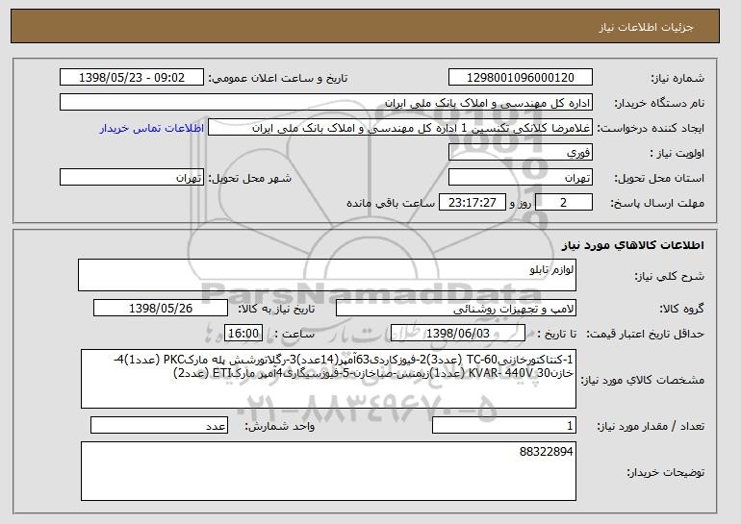Select the گروه کالا field لامپ و تجهیزات روشنائی
The width and height of the screenshot is (741, 524).
[x=456, y=309]
